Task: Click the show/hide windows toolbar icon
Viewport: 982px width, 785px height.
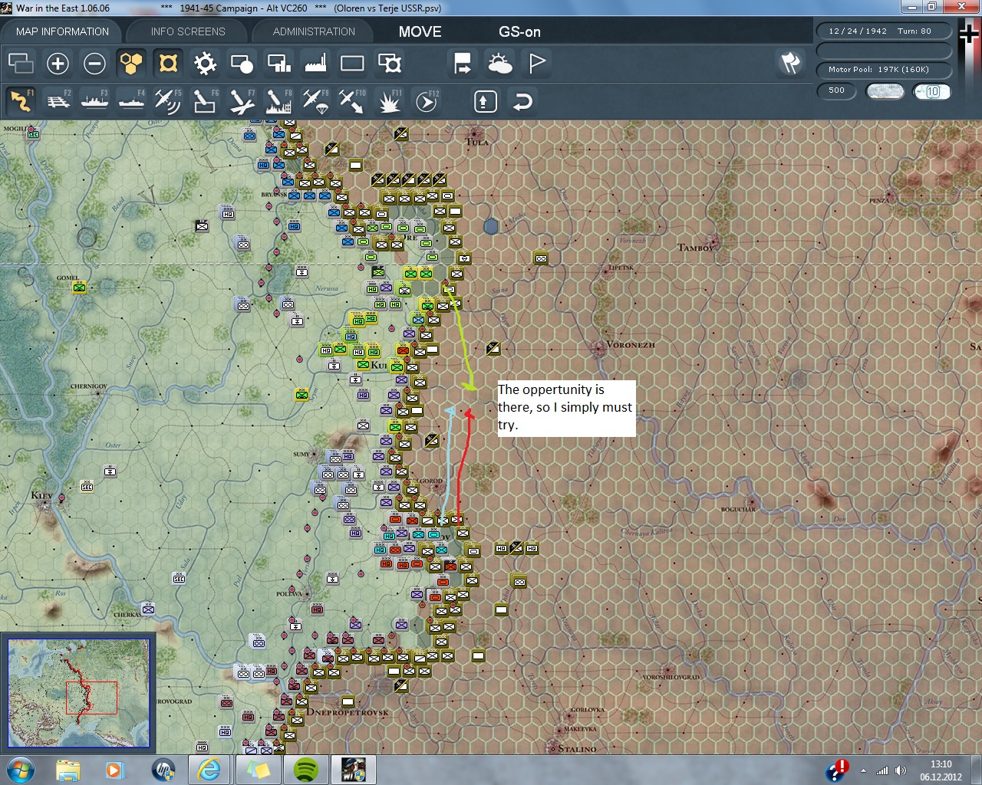Action: (x=21, y=63)
